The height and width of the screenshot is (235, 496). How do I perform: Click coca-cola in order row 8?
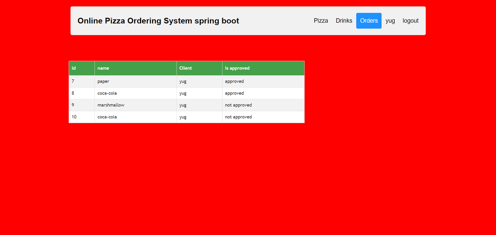pos(107,93)
